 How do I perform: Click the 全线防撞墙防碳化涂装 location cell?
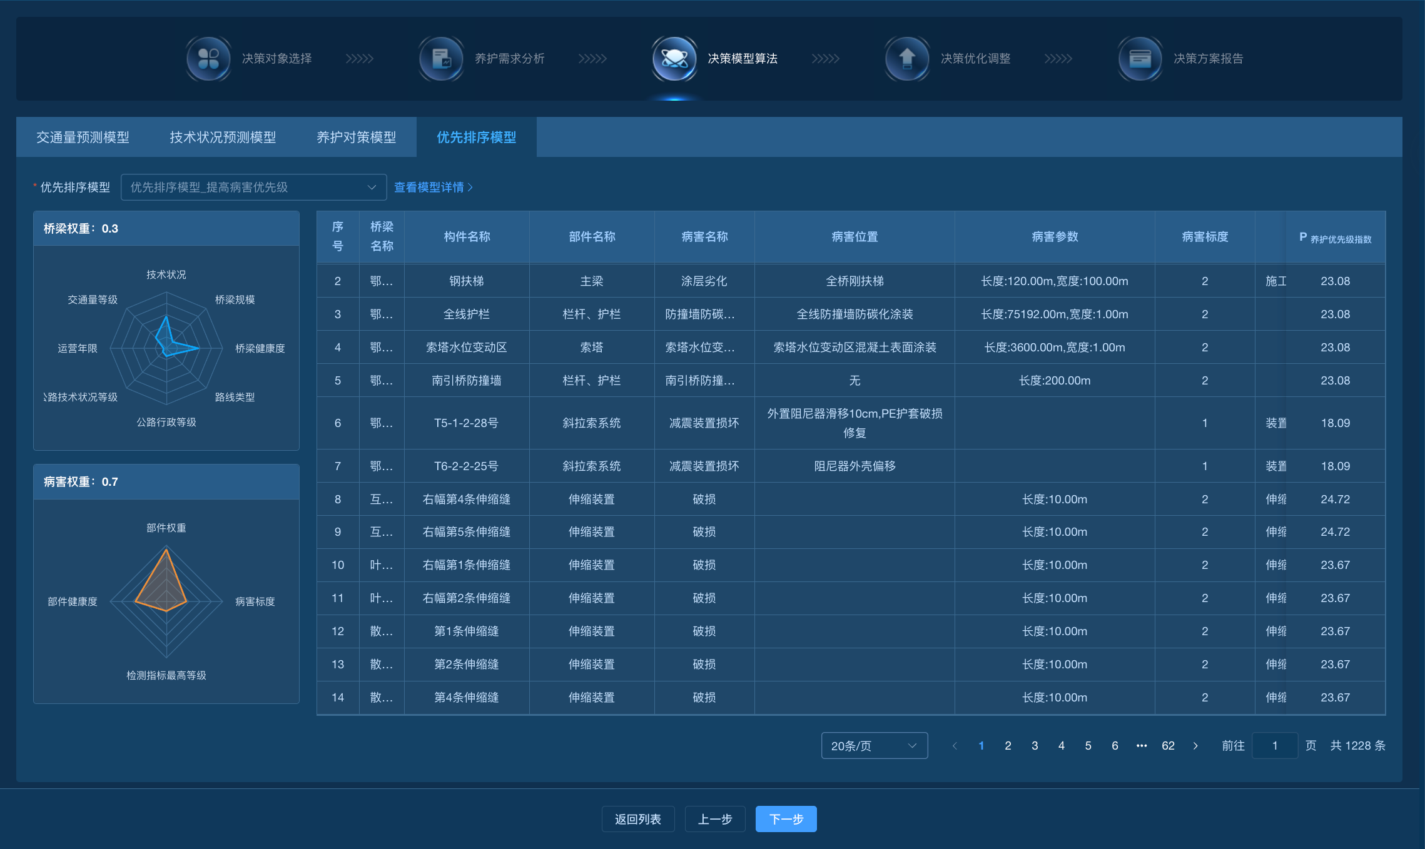point(854,314)
